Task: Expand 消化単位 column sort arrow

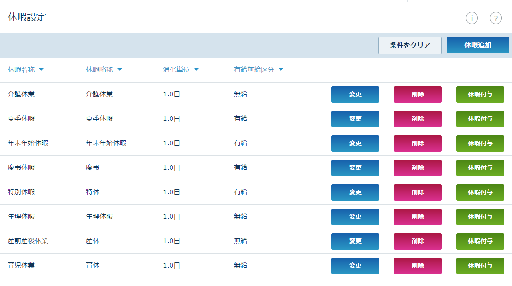Action: [196, 70]
